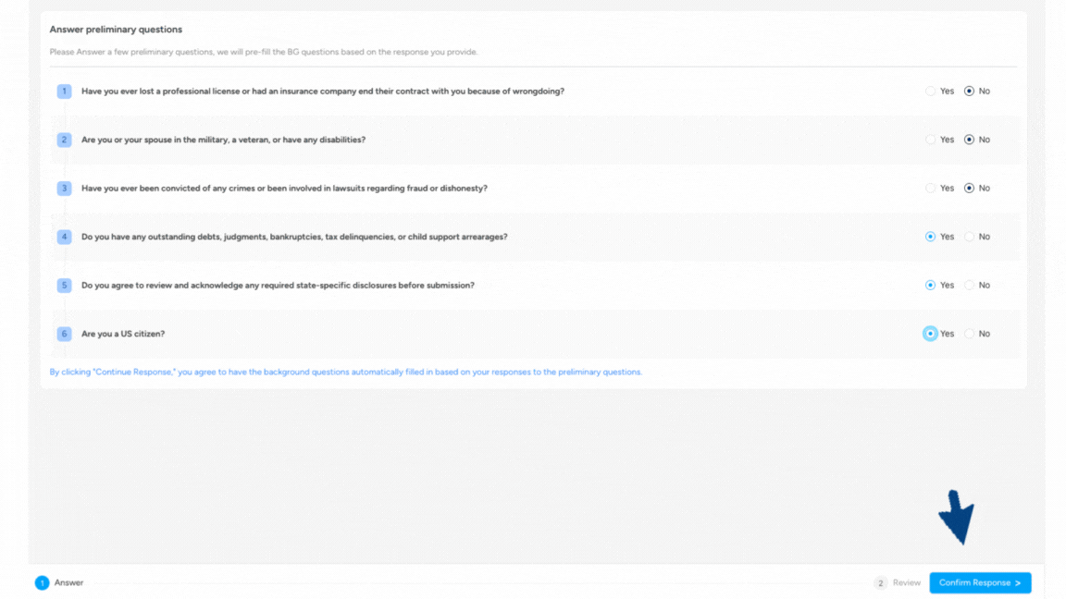Choose No for state-specific disclosures question
The image size is (1066, 599).
[x=969, y=286]
